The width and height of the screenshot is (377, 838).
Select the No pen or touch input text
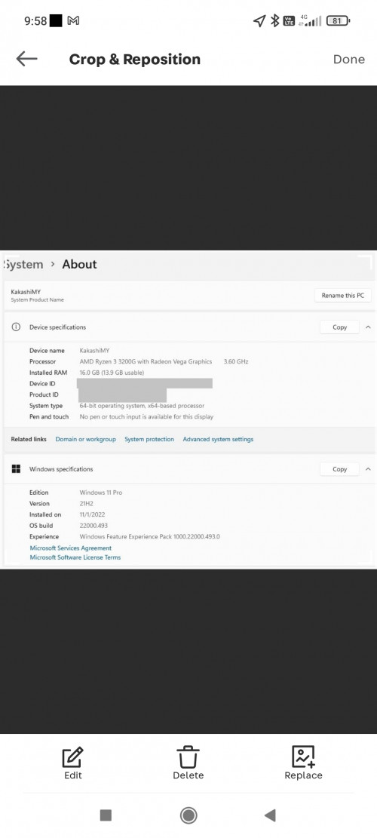coord(146,417)
